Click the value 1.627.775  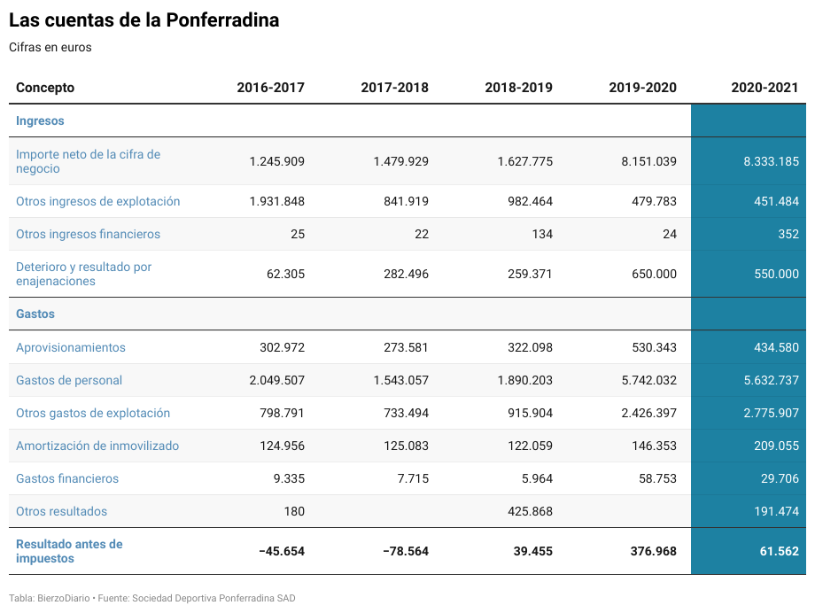pyautogui.click(x=525, y=161)
